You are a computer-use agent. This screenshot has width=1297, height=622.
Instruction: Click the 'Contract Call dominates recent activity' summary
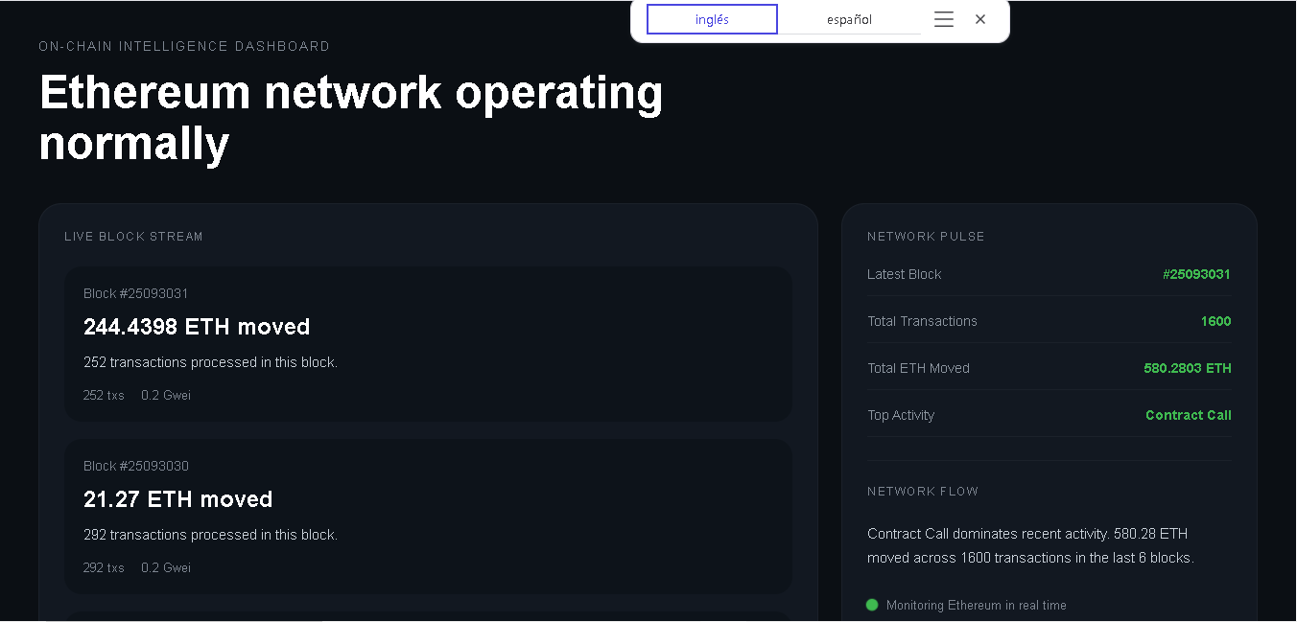(1030, 545)
